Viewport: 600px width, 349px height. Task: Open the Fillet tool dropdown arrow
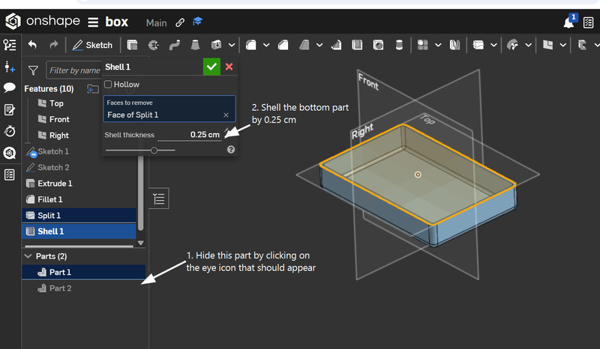coord(266,45)
